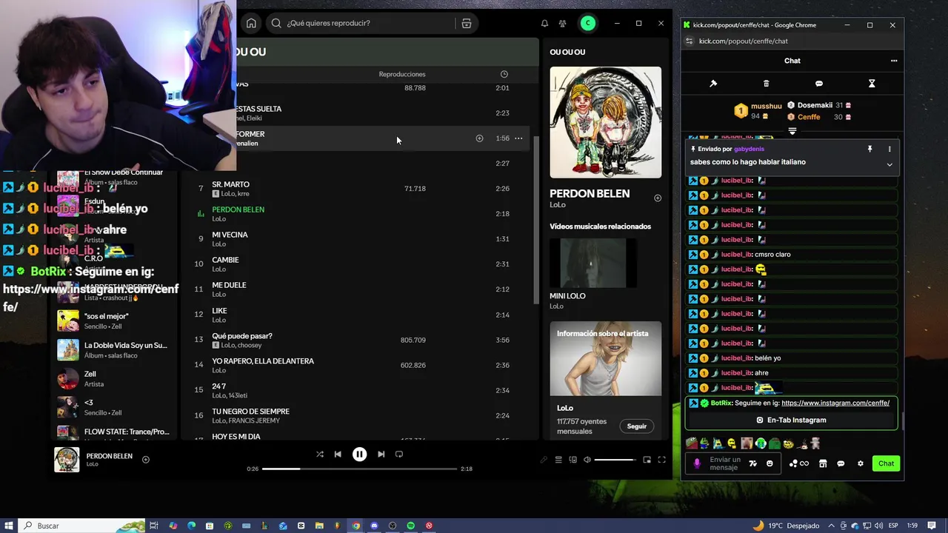The image size is (948, 533).
Task: Enter Spotify full screen mode
Action: 661,460
